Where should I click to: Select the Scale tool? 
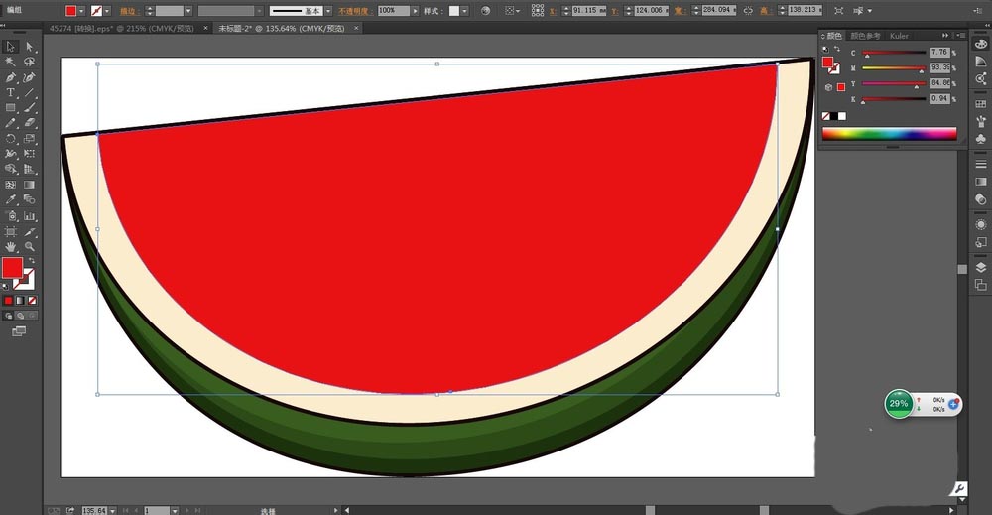tap(29, 138)
